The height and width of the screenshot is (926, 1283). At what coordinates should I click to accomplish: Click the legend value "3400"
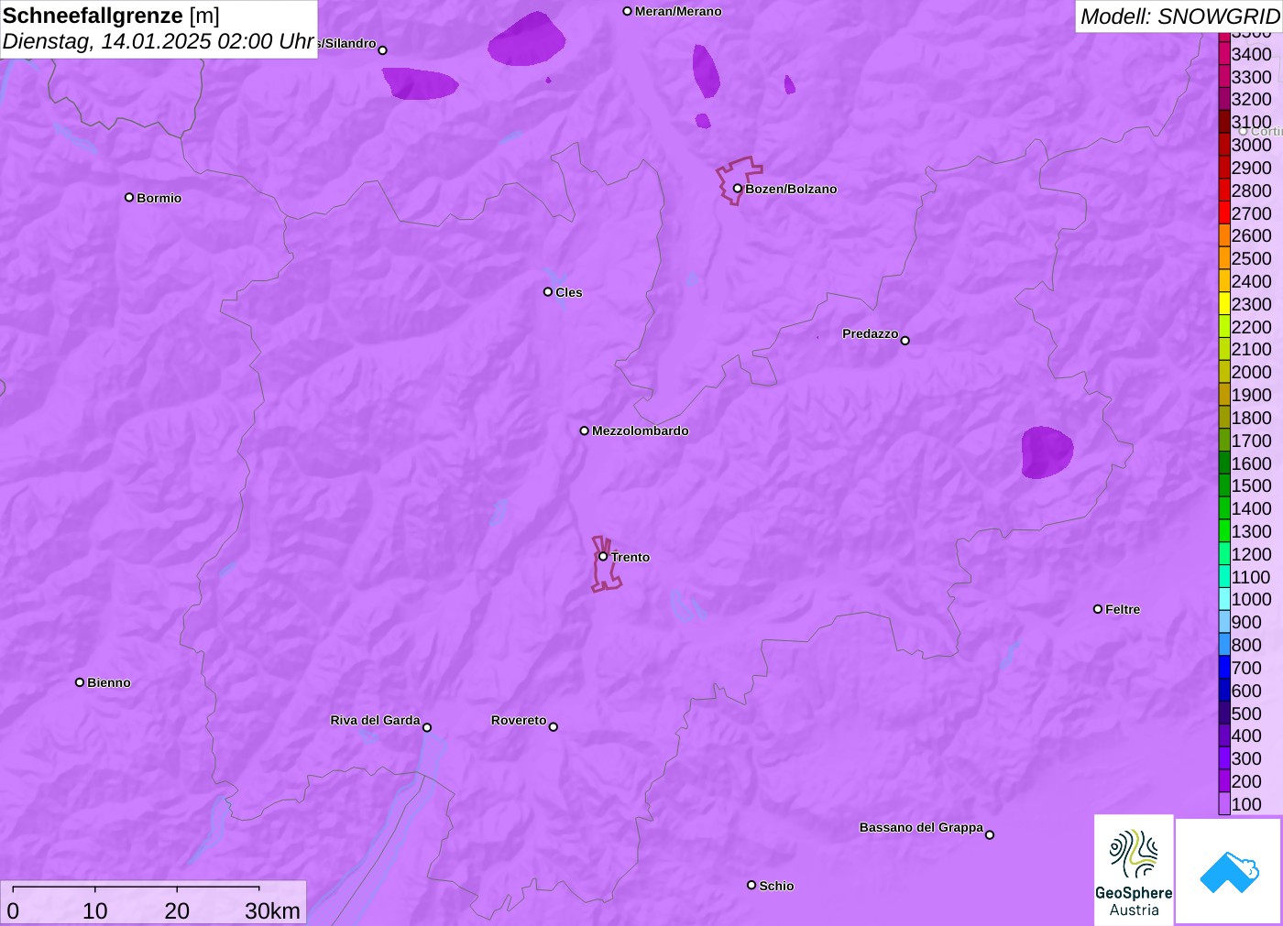click(1252, 54)
